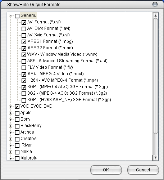Check the FLV Video Format option
The image size is (164, 180).
24,68
